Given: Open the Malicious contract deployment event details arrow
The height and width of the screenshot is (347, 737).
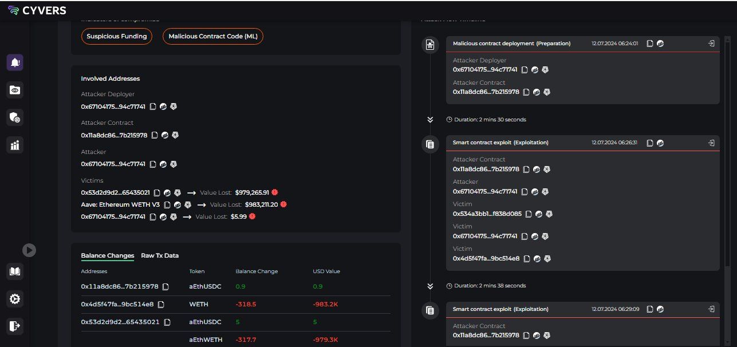Looking at the screenshot, I should 711,44.
